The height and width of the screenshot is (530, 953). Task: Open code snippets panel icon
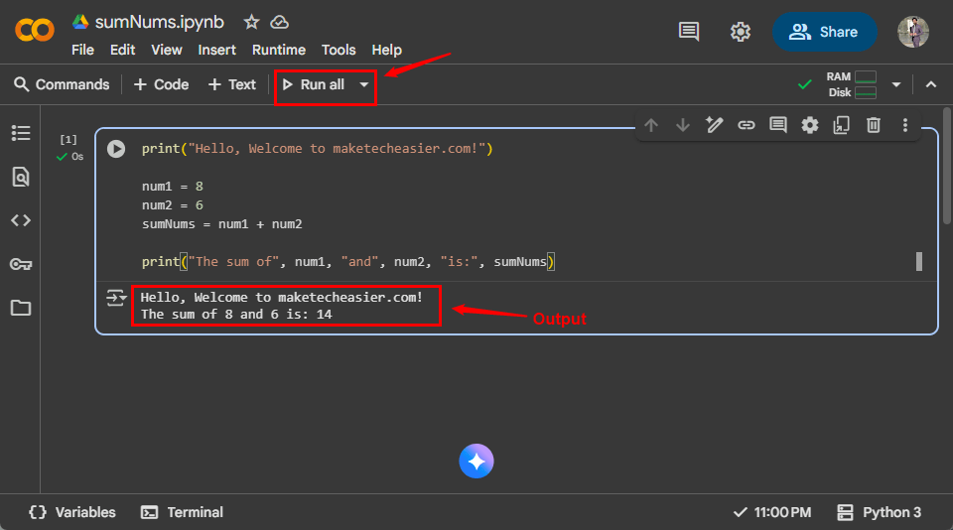20,220
